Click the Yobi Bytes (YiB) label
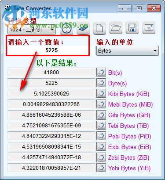This screenshot has height=180, width=165. point(129,169)
